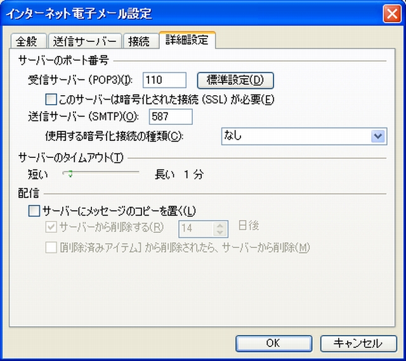Click the server timeout slider thumb
The width and height of the screenshot is (406, 361).
[x=70, y=174]
